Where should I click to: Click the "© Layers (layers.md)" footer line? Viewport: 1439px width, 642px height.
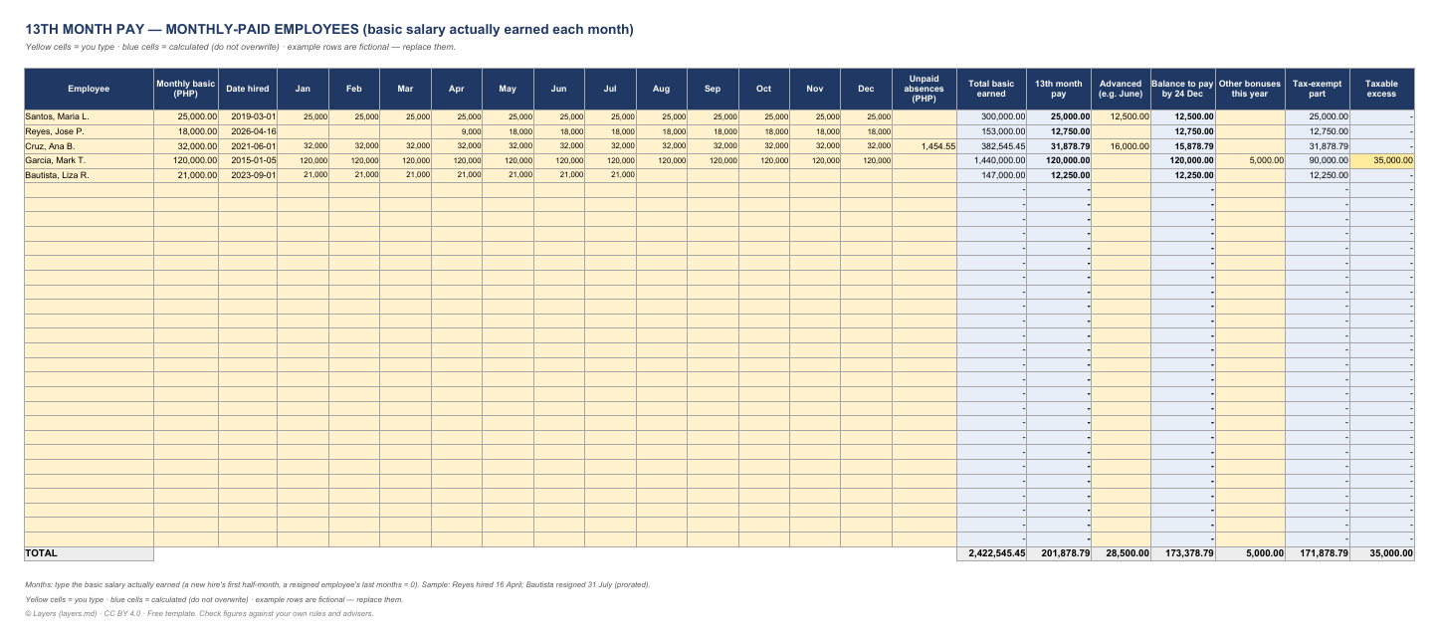[x=199, y=613]
